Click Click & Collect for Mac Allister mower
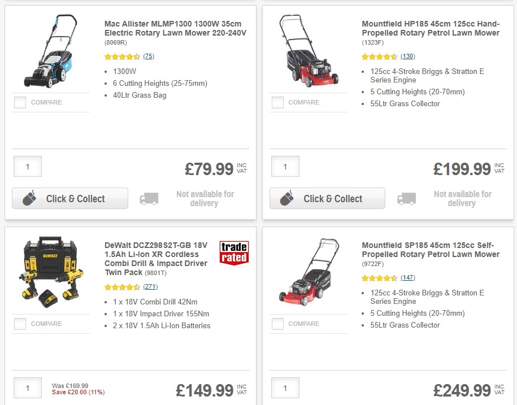517x405 pixels. tap(69, 198)
